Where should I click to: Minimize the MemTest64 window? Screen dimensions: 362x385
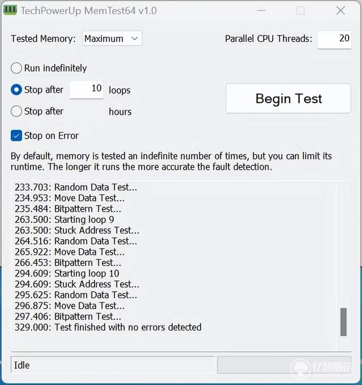tap(261, 11)
